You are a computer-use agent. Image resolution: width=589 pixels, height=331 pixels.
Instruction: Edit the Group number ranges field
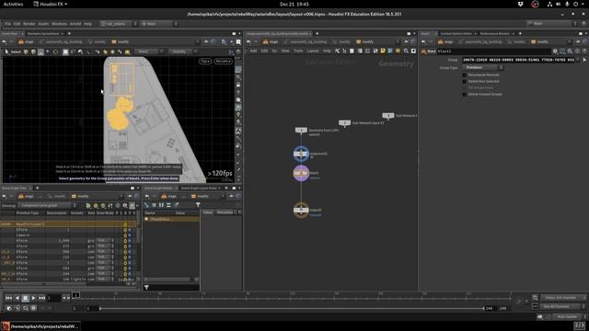coord(518,60)
